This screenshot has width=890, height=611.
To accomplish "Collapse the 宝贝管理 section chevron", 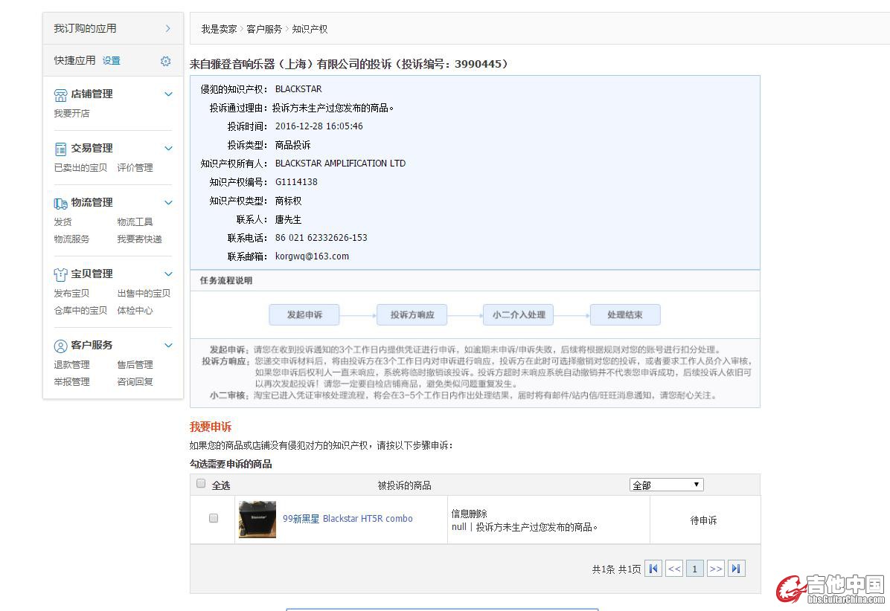I will (168, 274).
